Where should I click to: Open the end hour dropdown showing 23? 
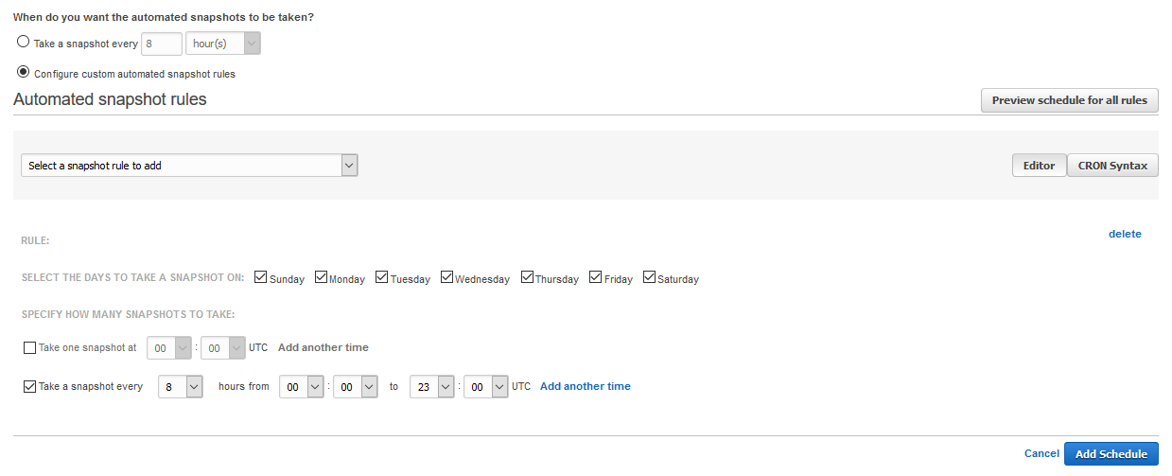tap(432, 386)
